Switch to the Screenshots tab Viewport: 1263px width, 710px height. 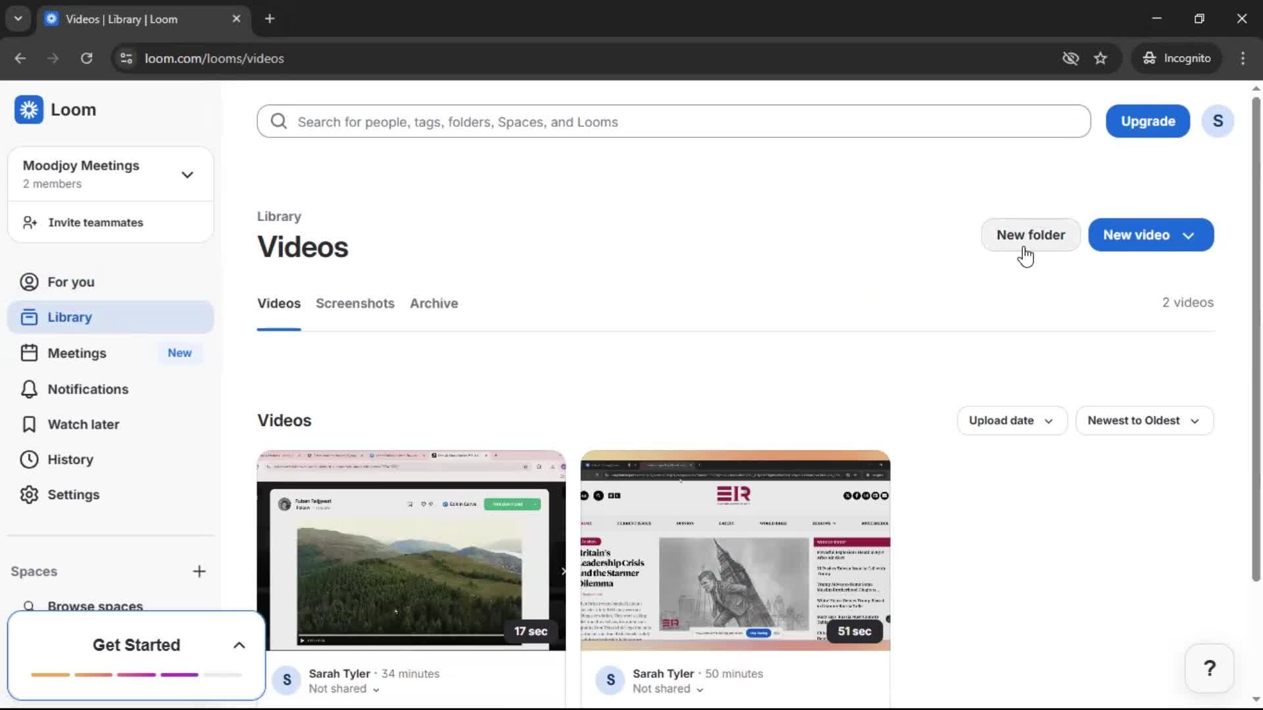pyautogui.click(x=355, y=303)
